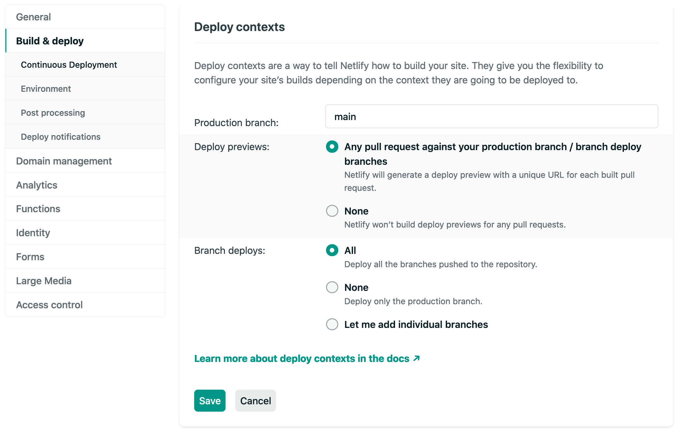The width and height of the screenshot is (678, 433).
Task: Open the Functions settings
Action: coord(38,208)
